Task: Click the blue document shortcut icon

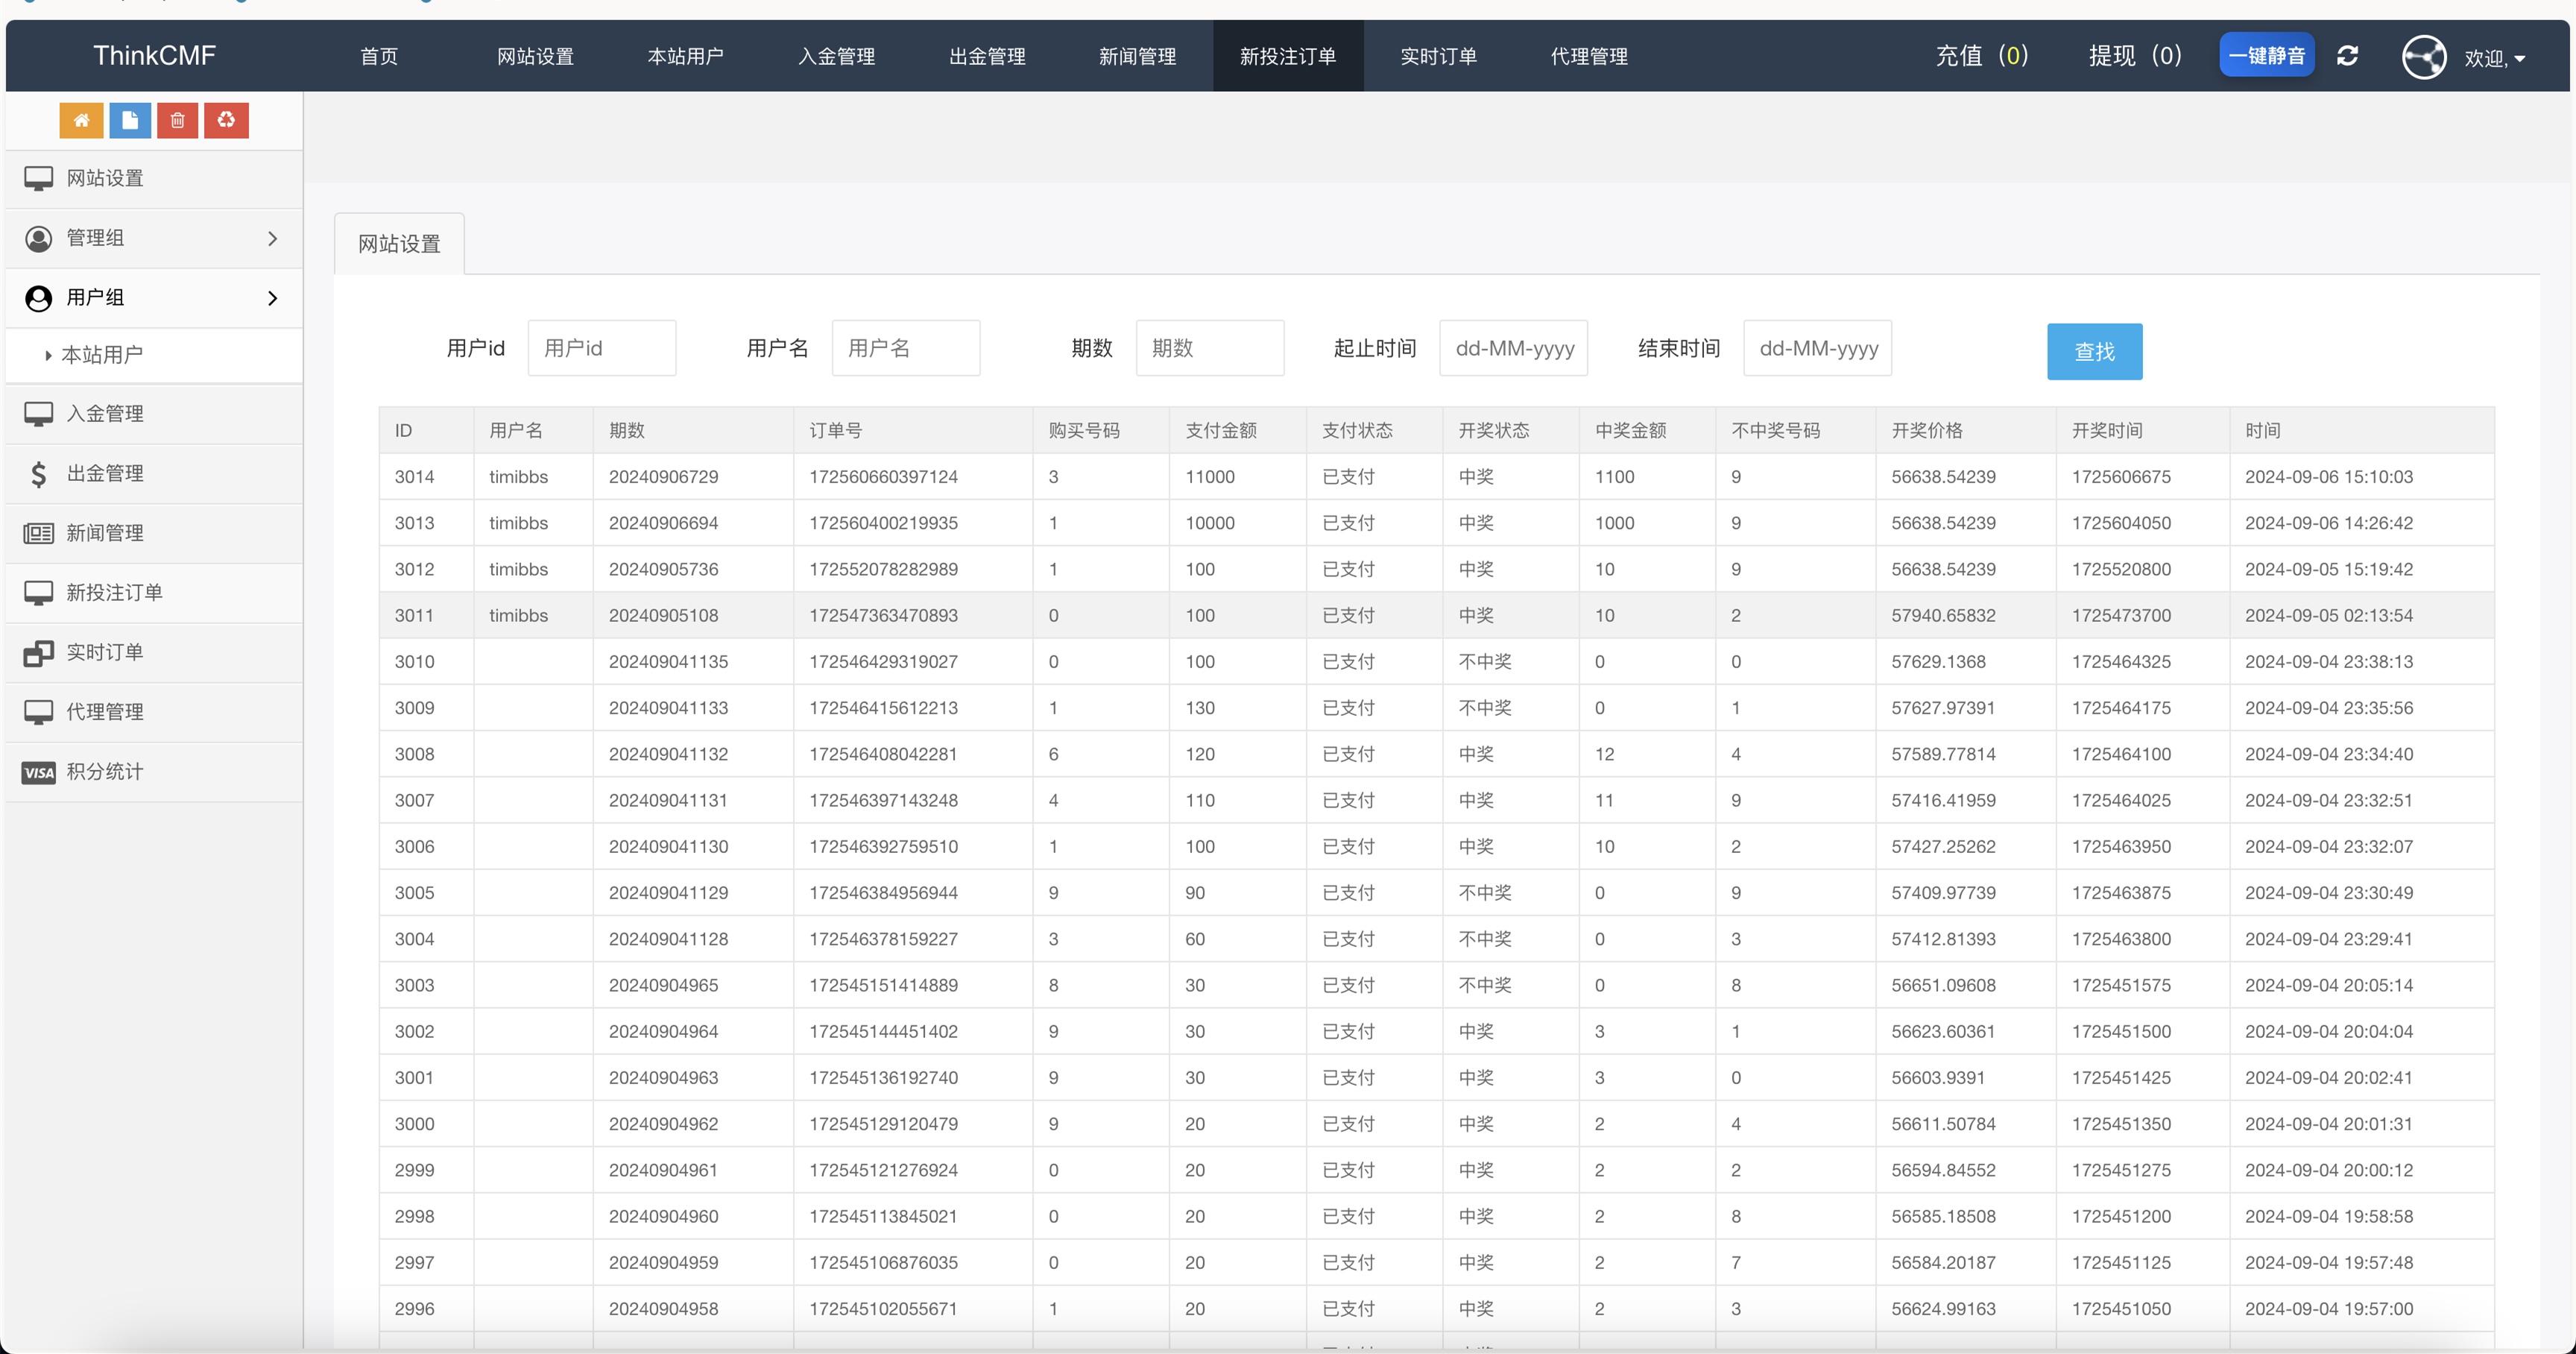Action: (x=130, y=120)
